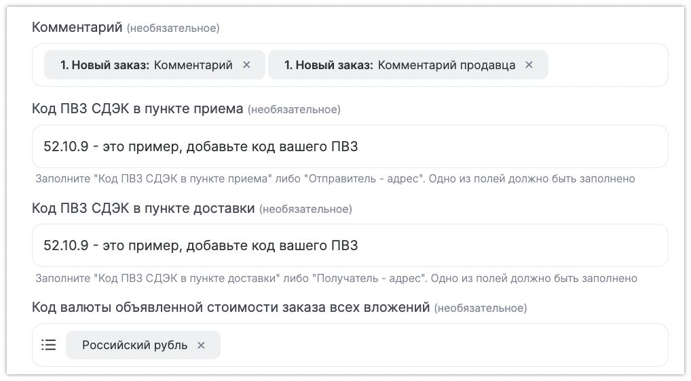Viewport: 691px width, 381px height.
Task: Open the currency code dropdown field
Action: point(441,345)
